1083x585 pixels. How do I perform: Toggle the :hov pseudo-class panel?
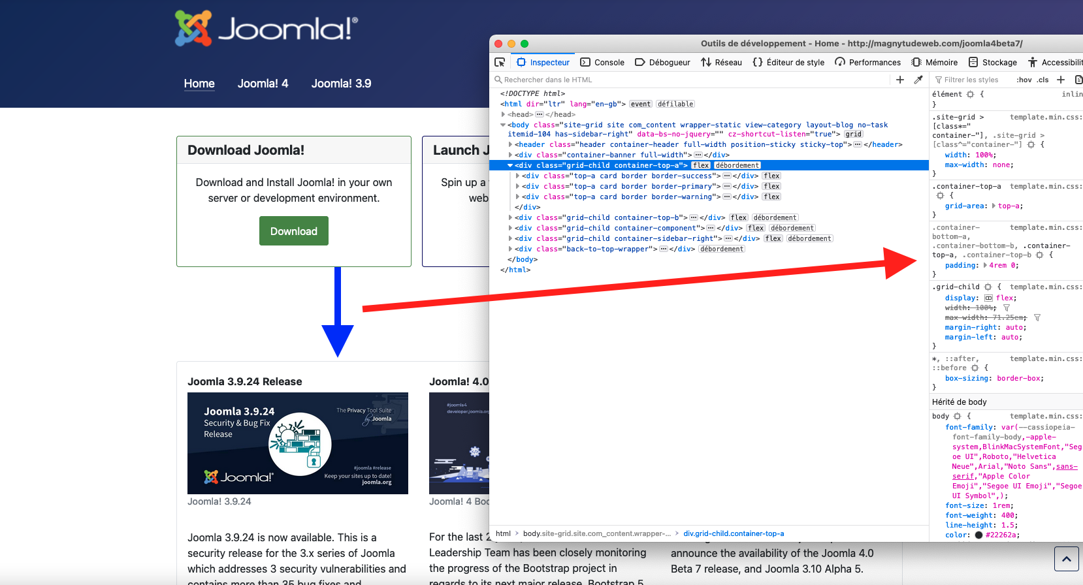(x=1024, y=80)
